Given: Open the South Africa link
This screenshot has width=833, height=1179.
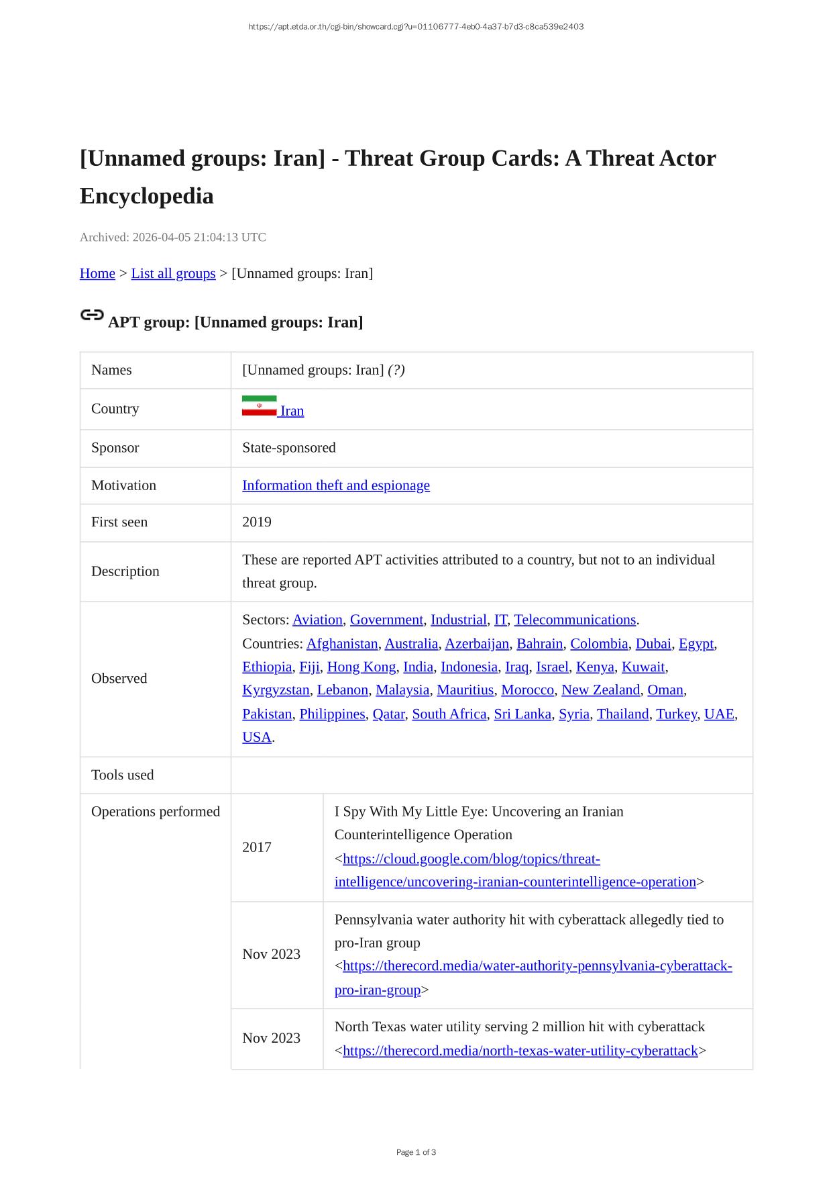Looking at the screenshot, I should pyautogui.click(x=449, y=714).
